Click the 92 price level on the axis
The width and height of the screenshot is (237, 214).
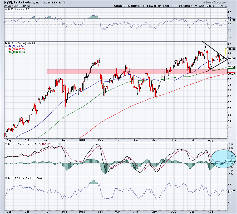(230, 44)
